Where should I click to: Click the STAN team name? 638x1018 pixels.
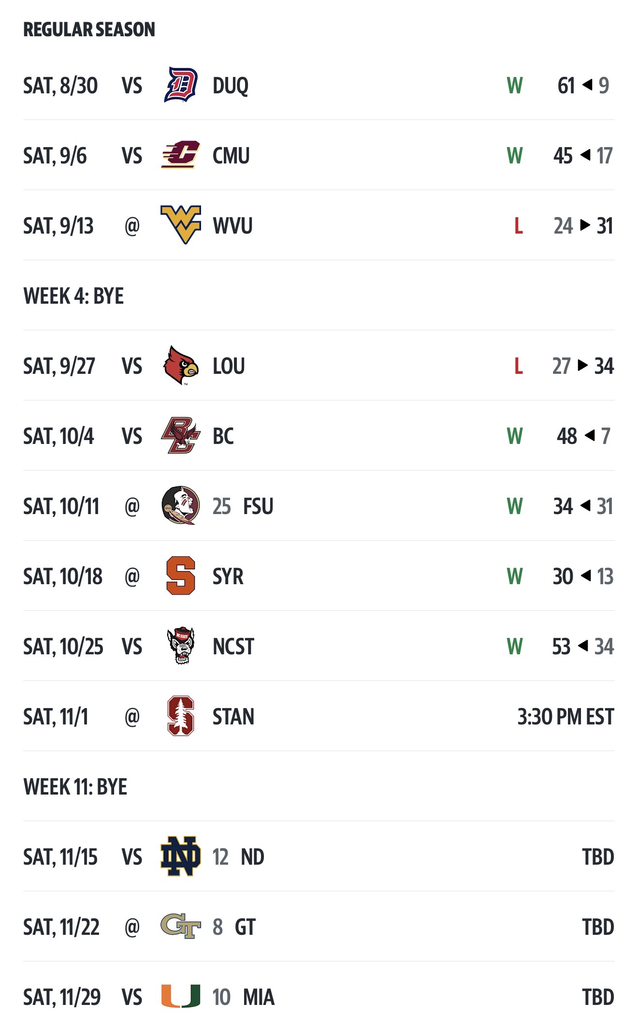[x=233, y=717]
